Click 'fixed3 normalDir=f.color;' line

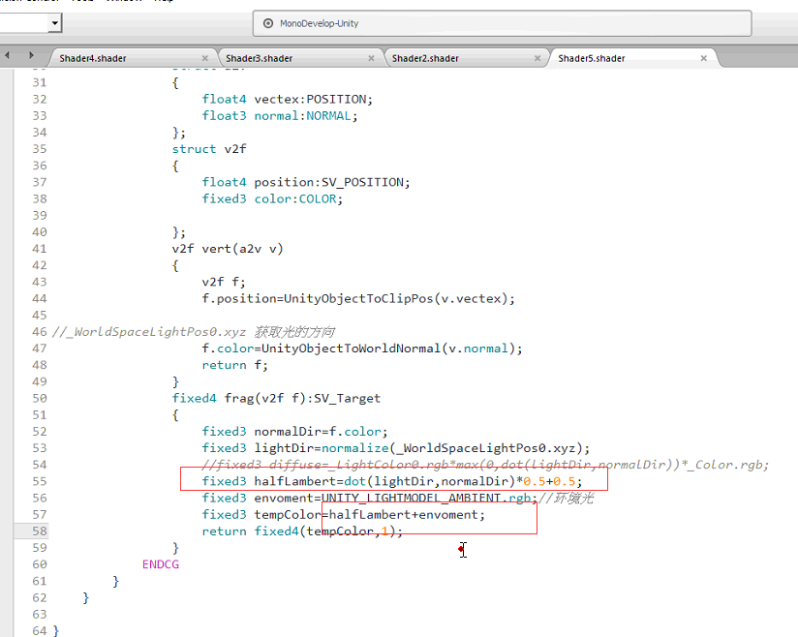click(x=294, y=432)
